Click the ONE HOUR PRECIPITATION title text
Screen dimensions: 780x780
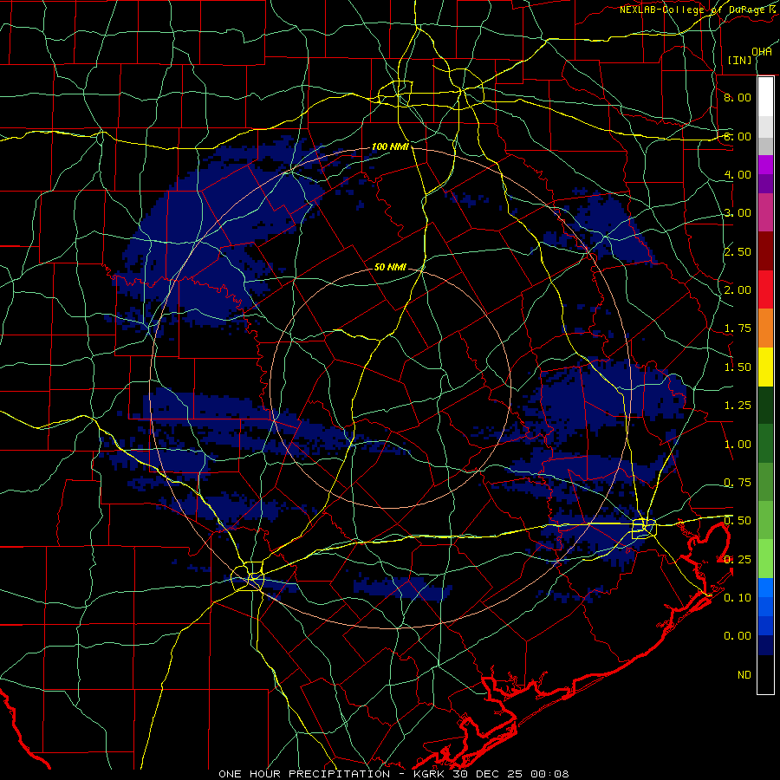pyautogui.click(x=304, y=774)
